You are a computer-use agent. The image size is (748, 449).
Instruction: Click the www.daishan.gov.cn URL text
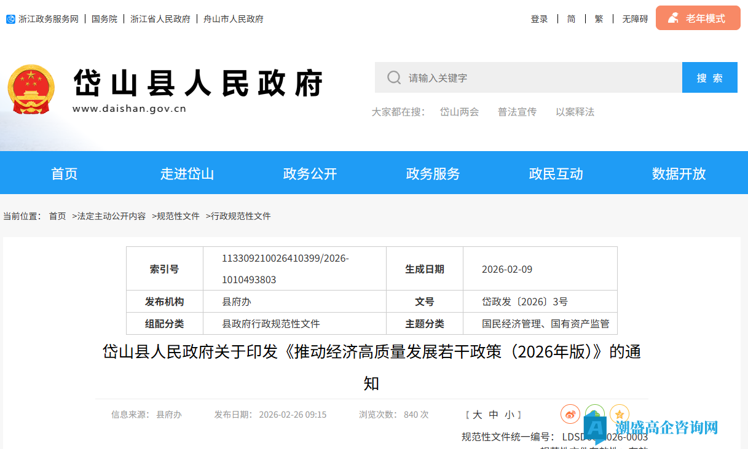point(129,109)
